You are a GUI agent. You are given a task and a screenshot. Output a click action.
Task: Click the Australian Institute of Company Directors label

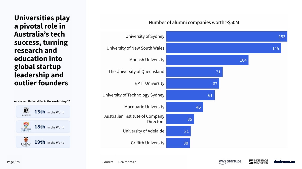(134, 119)
